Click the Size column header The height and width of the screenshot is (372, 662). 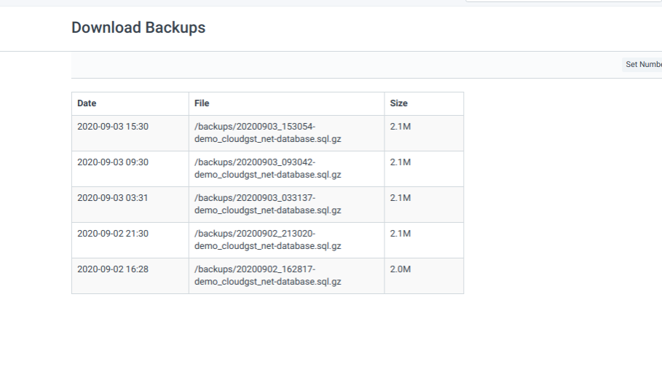pos(398,103)
